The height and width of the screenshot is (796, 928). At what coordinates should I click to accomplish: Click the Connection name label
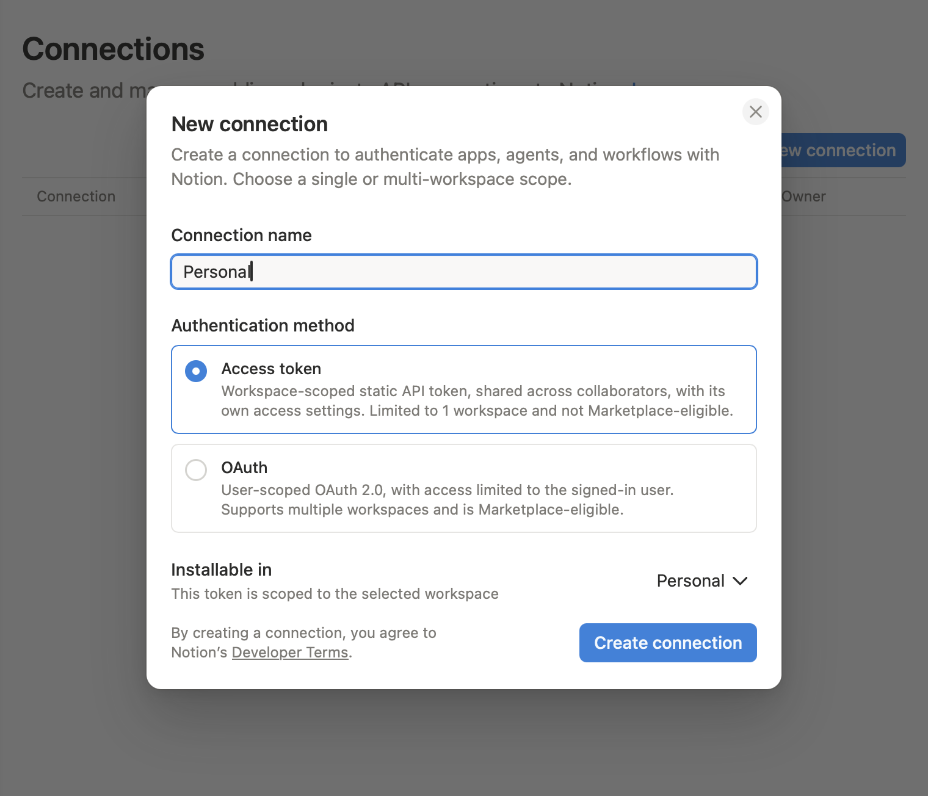pos(242,235)
